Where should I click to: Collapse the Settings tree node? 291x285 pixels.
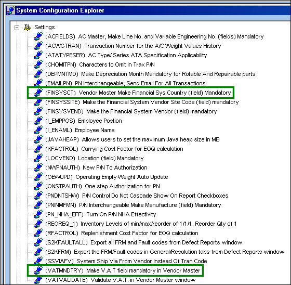17,28
